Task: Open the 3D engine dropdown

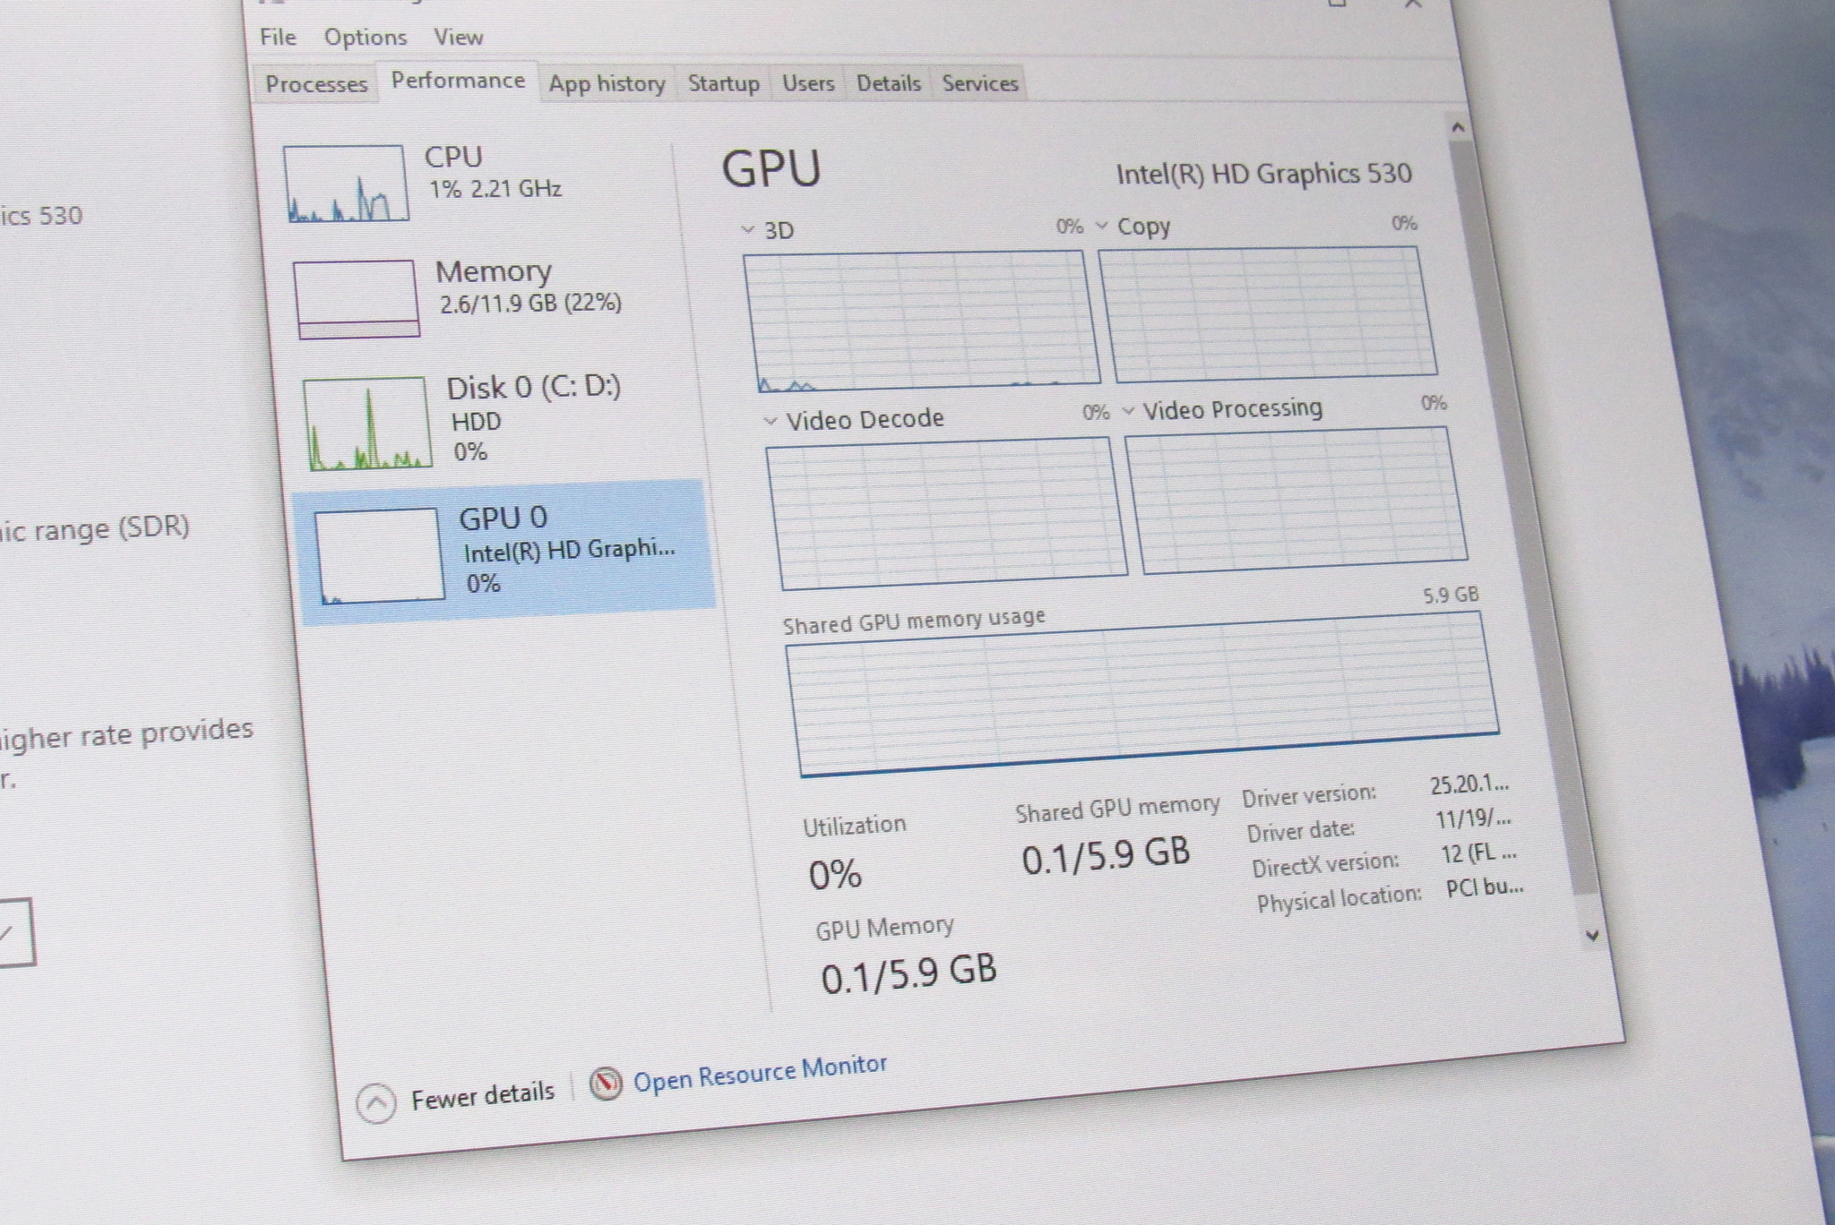Action: click(x=748, y=230)
